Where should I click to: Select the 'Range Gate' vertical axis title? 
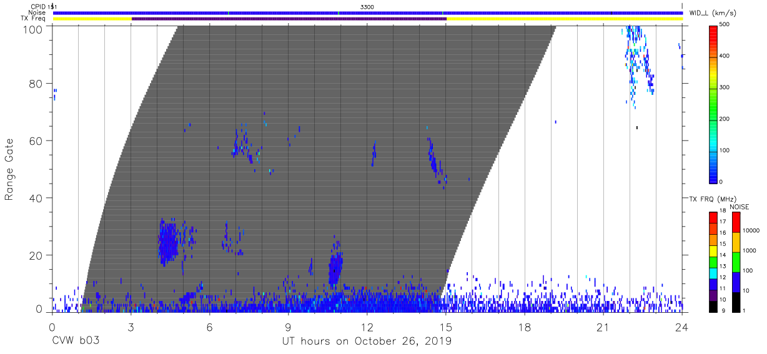click(9, 170)
